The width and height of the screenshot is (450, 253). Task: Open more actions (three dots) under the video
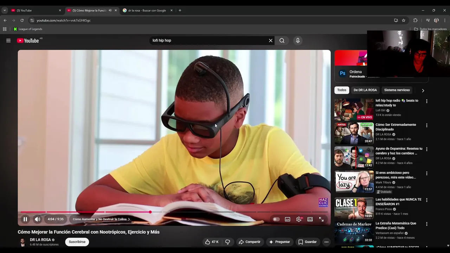click(x=326, y=242)
